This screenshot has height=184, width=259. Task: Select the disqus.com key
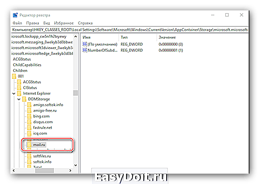(43, 122)
